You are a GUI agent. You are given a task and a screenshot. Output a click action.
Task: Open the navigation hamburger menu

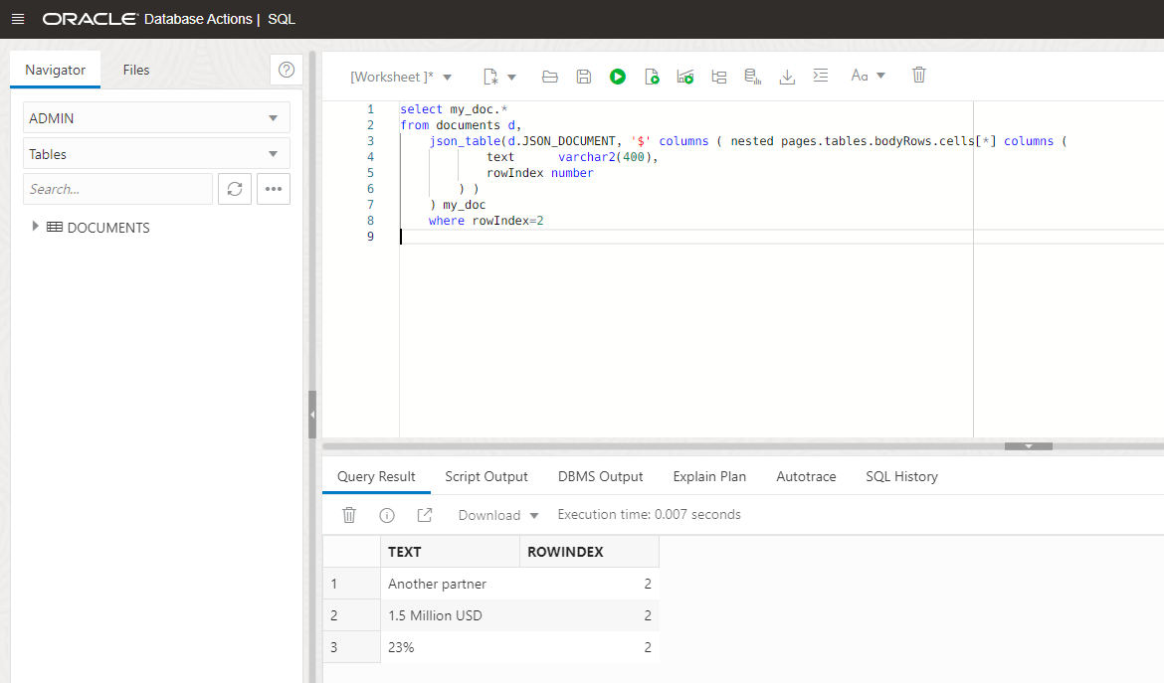click(x=17, y=18)
